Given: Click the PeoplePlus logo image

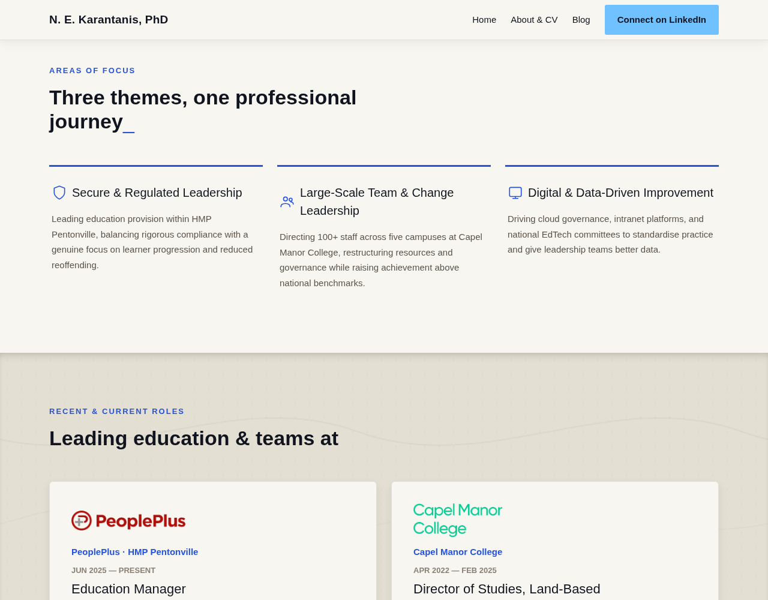Looking at the screenshot, I should (128, 521).
